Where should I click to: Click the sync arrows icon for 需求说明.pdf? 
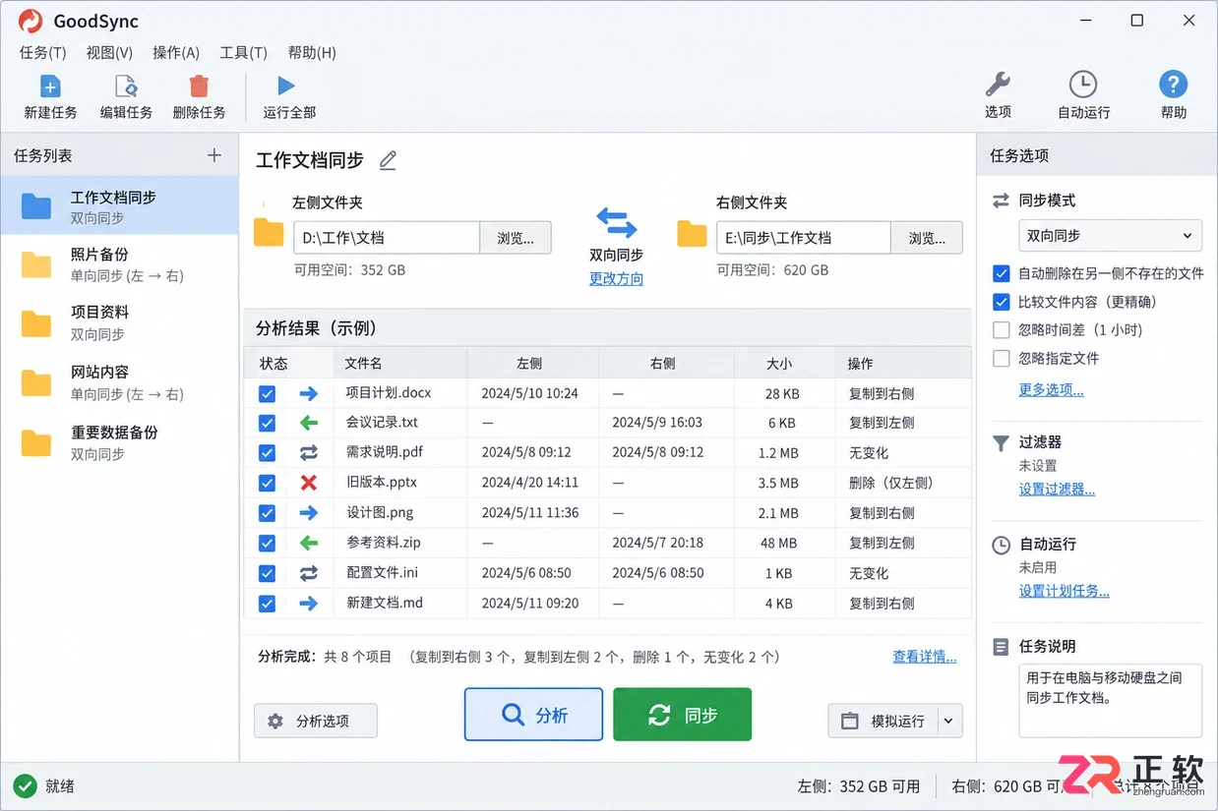[x=309, y=453]
